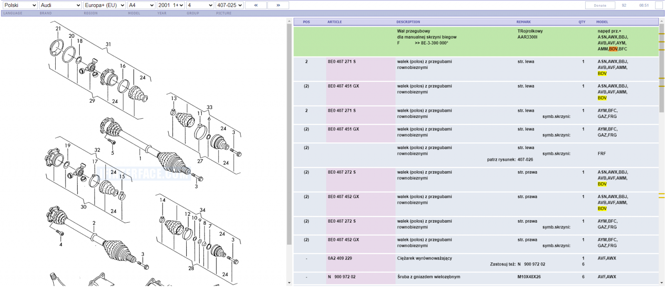Viewport: 665px width, 287px height.
Task: Open the Model dropdown showing A4
Action: pyautogui.click(x=141, y=5)
